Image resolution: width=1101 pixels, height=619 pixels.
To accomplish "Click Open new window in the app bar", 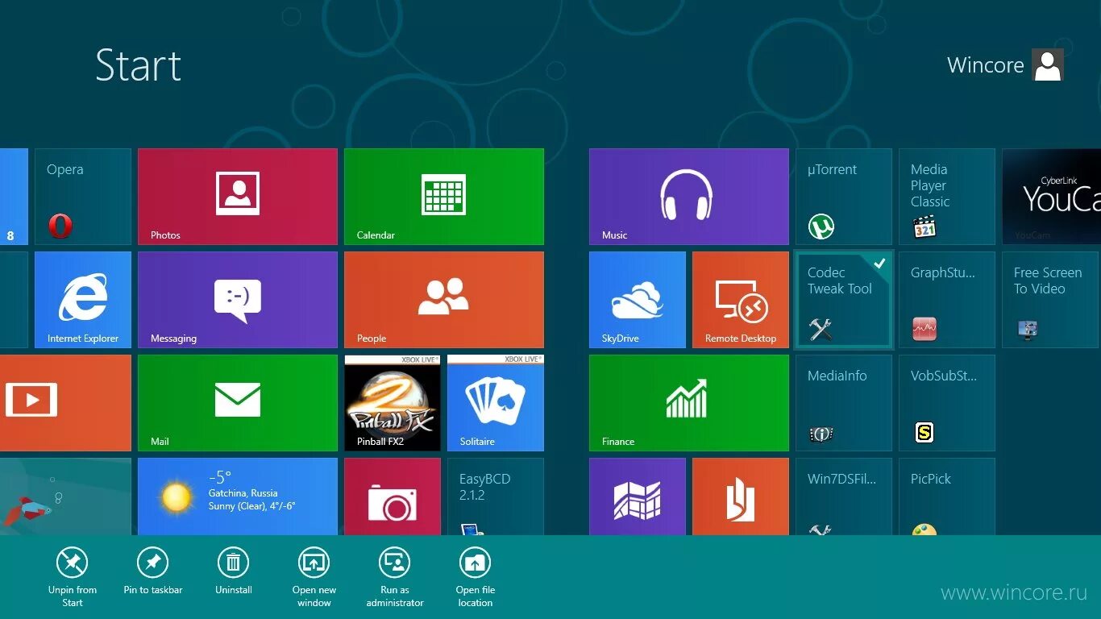I will click(314, 576).
